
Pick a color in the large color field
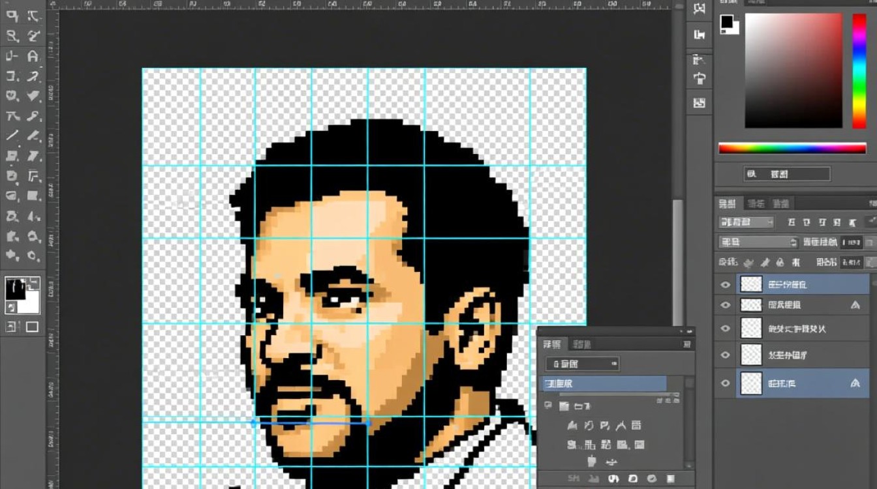[x=793, y=70]
